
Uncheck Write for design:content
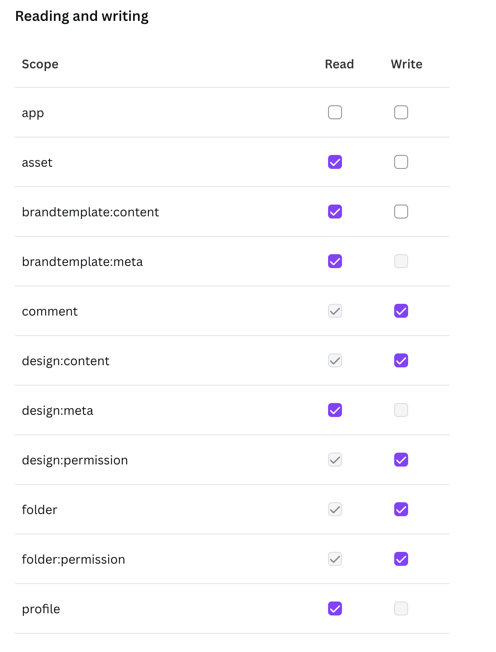(401, 360)
